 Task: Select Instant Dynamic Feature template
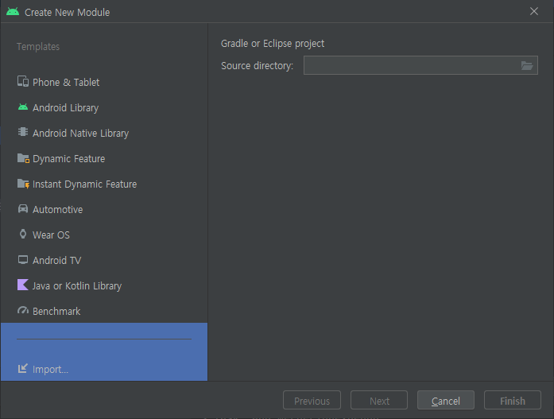point(104,184)
